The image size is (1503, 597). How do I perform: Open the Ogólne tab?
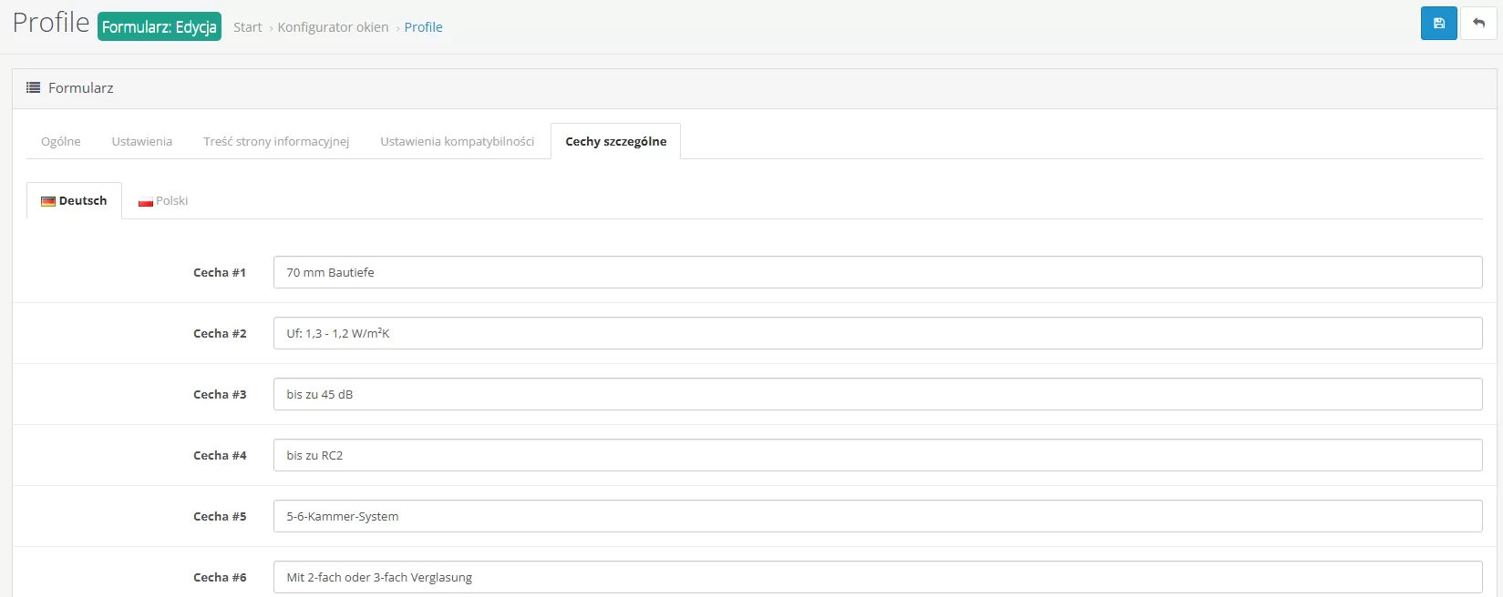point(61,142)
